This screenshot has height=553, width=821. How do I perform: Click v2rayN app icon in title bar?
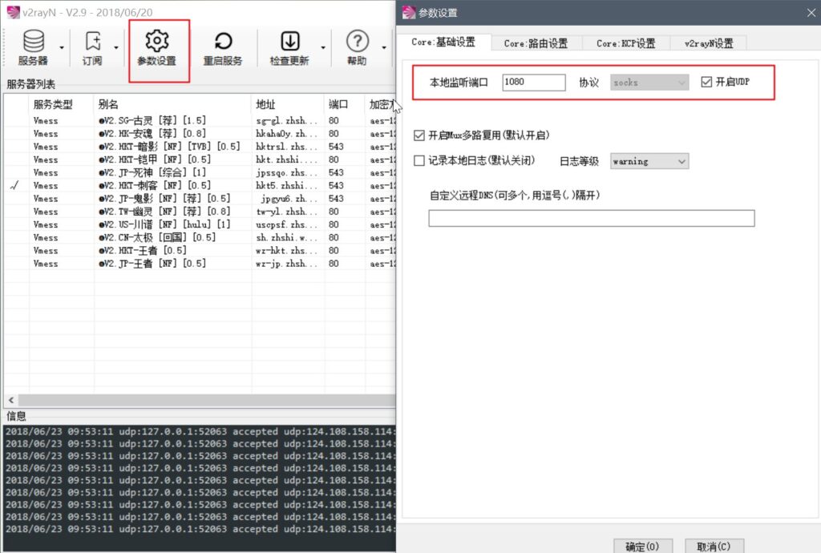[13, 12]
